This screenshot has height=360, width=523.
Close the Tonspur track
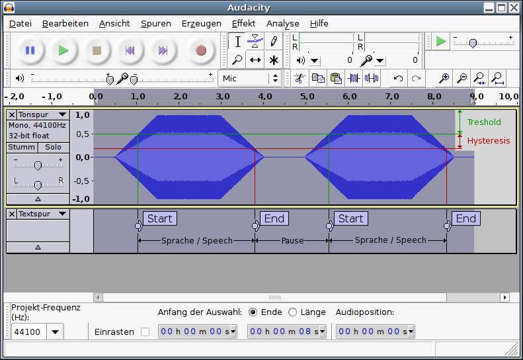(x=12, y=115)
